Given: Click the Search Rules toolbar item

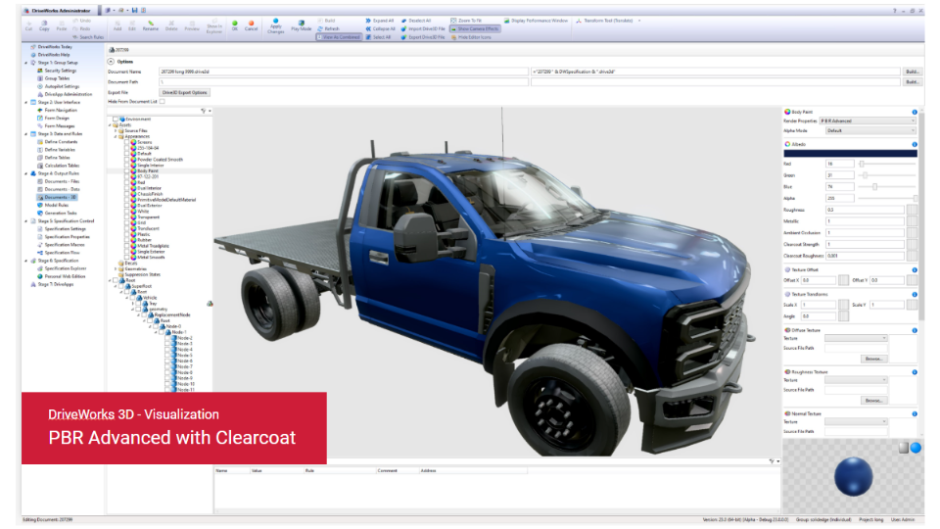Looking at the screenshot, I should (88, 37).
